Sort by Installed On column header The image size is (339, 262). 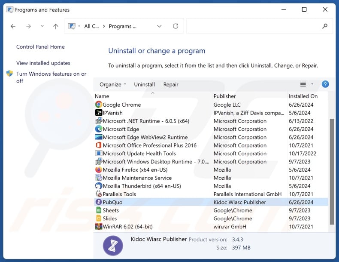[x=303, y=96]
